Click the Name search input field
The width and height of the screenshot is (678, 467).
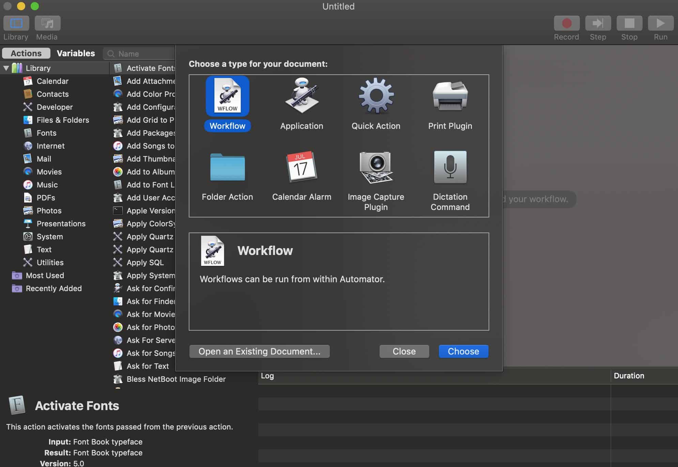tap(139, 53)
